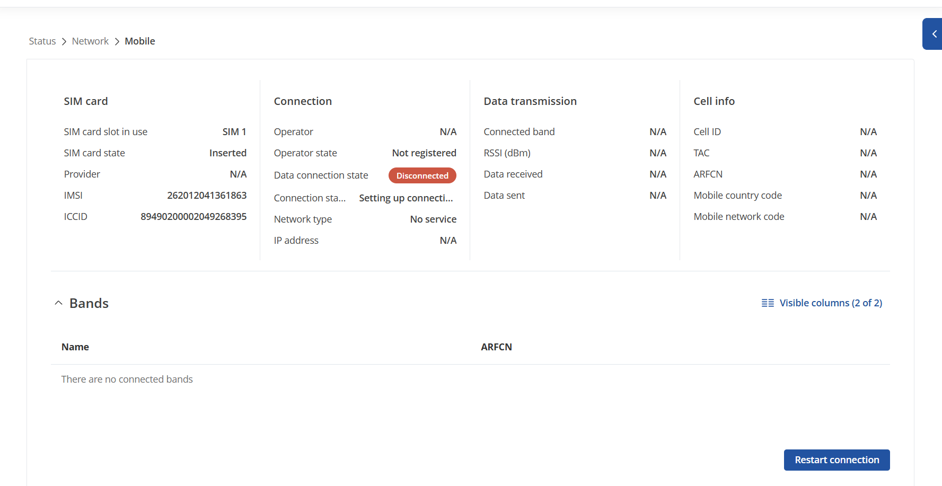942x486 pixels.
Task: Click the No service network type value
Action: (433, 219)
